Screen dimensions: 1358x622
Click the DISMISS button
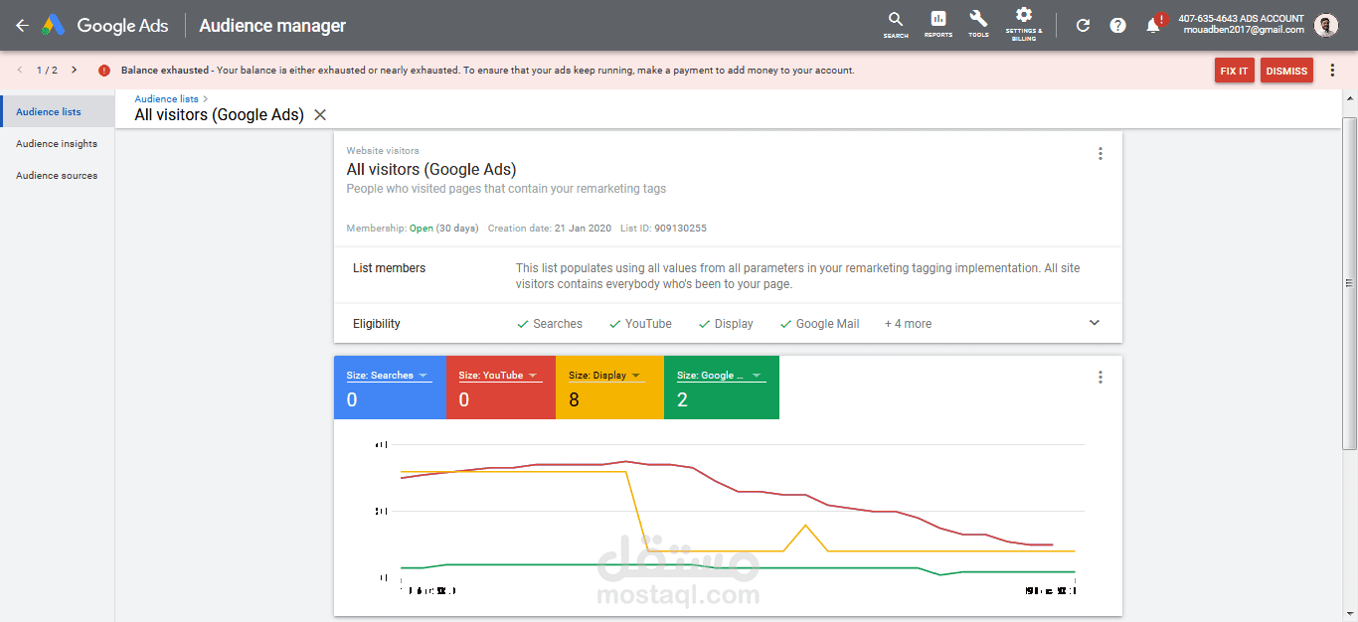point(1286,71)
